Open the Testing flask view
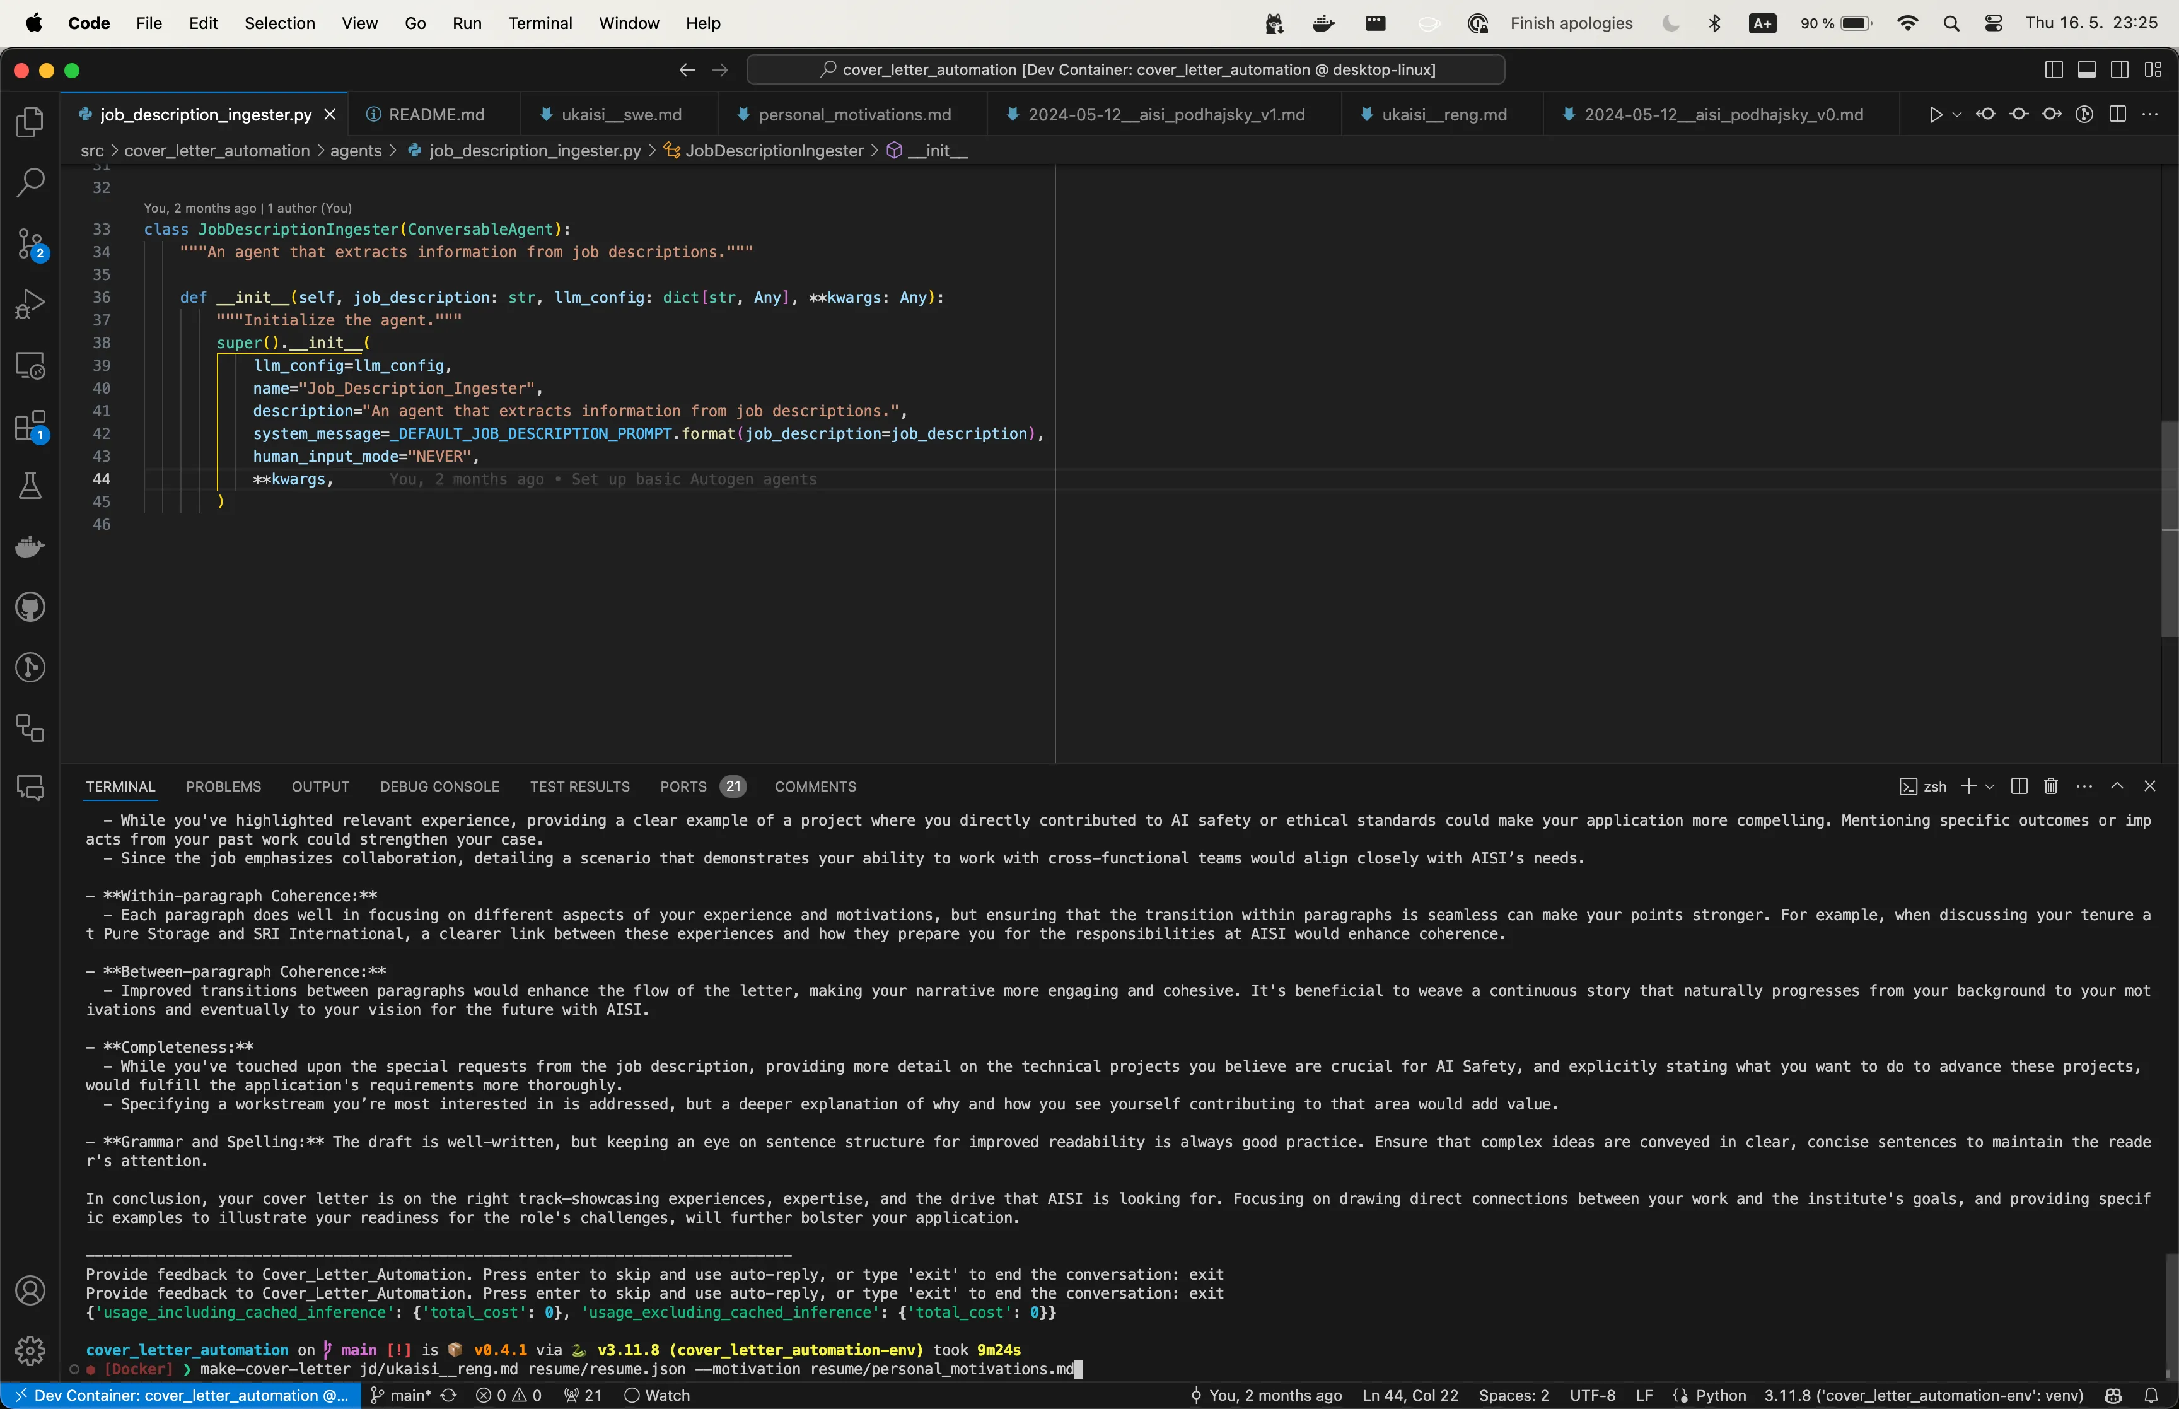 click(30, 486)
